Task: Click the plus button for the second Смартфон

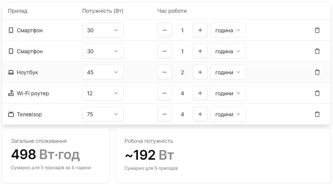Action: point(200,51)
